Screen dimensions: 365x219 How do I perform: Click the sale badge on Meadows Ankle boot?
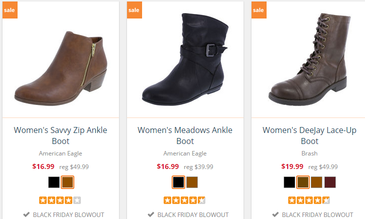[134, 10]
